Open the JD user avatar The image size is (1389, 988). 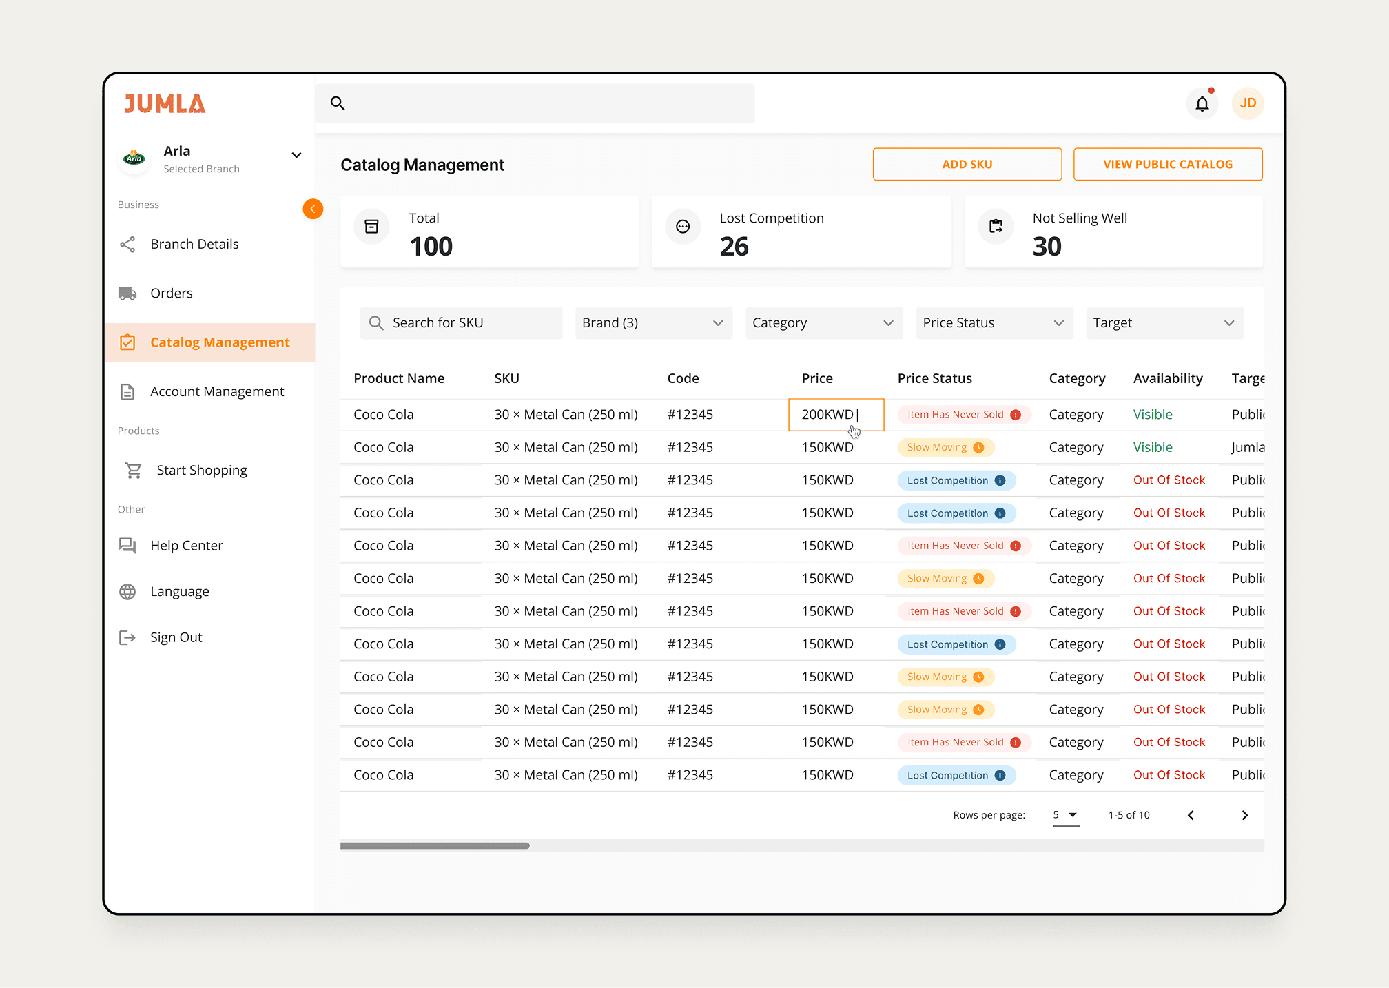click(x=1248, y=103)
